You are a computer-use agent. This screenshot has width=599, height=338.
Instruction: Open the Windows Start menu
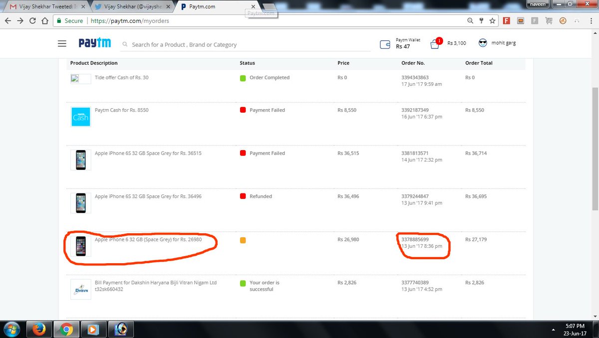tap(11, 329)
